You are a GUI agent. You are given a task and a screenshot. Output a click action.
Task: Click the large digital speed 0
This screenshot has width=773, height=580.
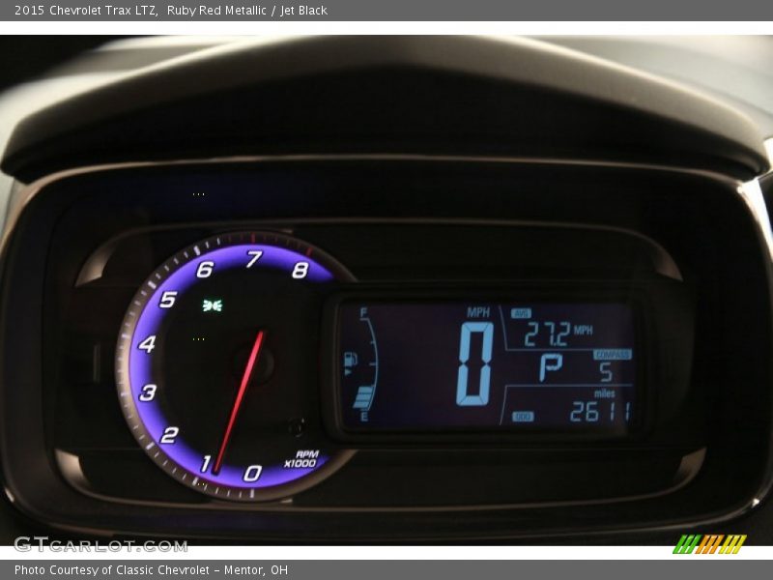click(x=474, y=364)
